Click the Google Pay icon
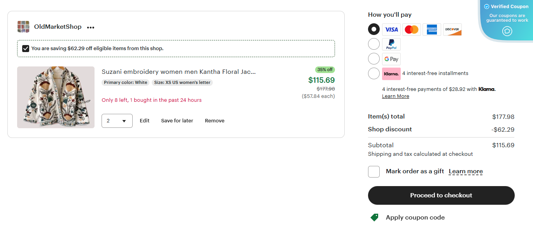The width and height of the screenshot is (533, 230). tap(391, 59)
